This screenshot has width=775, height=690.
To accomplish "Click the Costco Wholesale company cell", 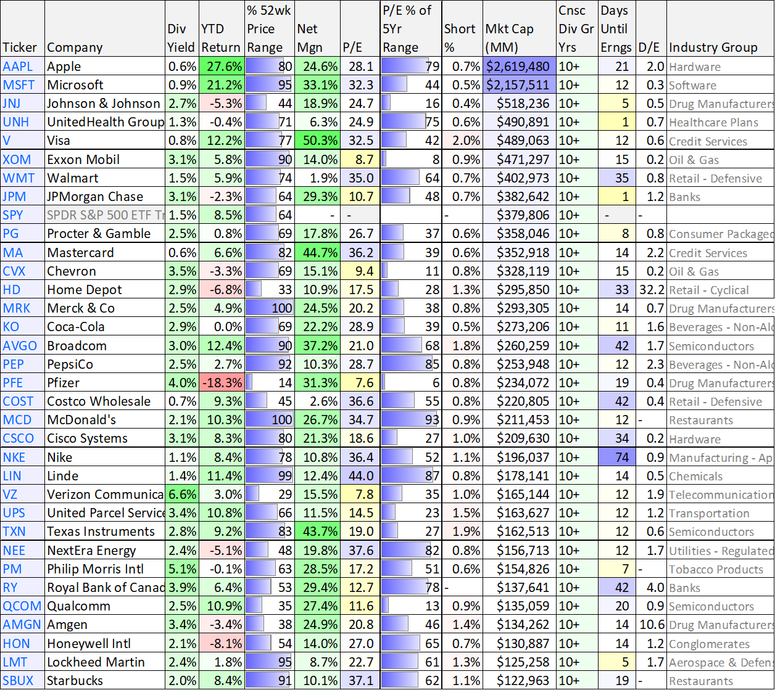I will click(x=104, y=401).
